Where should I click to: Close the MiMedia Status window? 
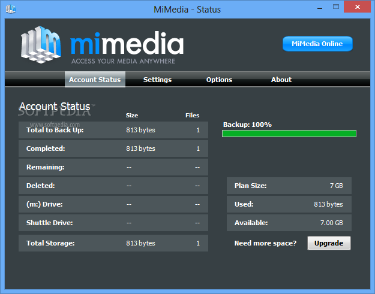pyautogui.click(x=358, y=7)
